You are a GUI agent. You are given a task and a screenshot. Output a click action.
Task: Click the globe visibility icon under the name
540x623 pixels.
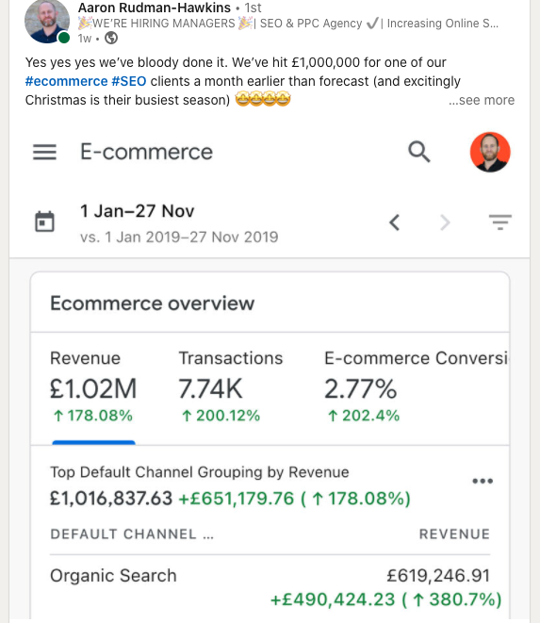pyautogui.click(x=111, y=38)
